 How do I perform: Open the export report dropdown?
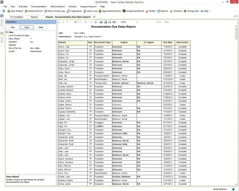(x=115, y=22)
